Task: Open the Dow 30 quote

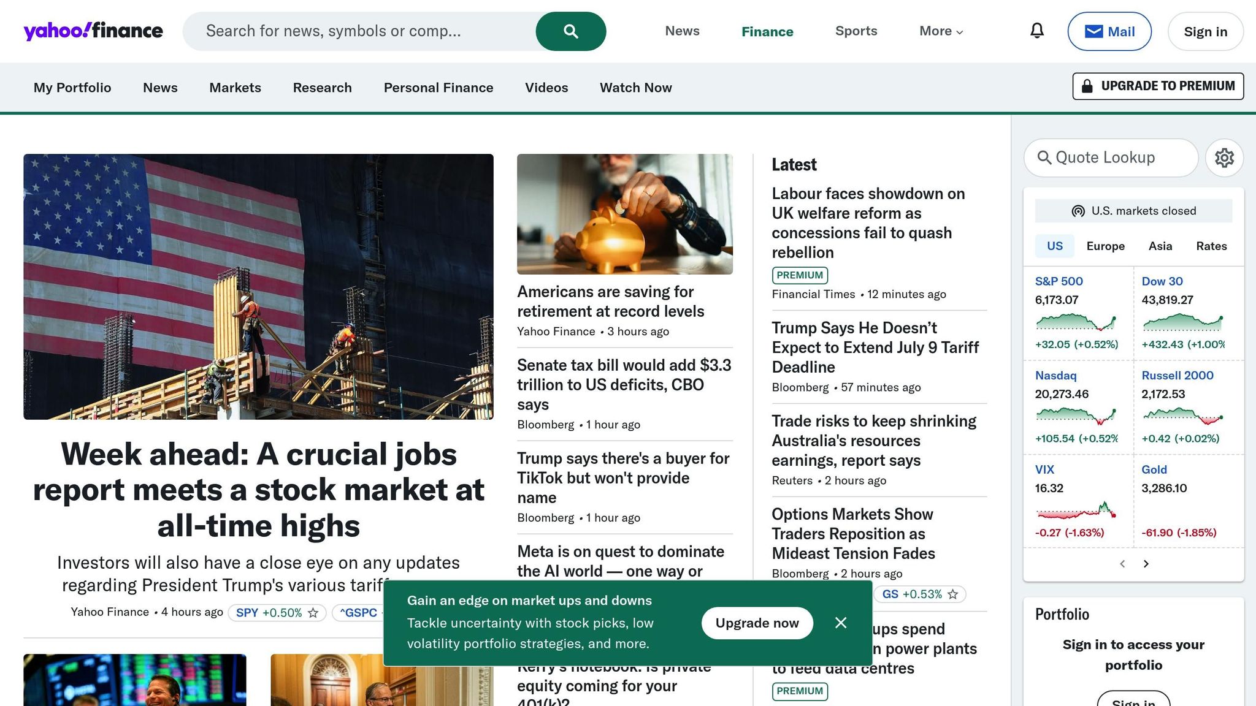Action: pos(1162,281)
